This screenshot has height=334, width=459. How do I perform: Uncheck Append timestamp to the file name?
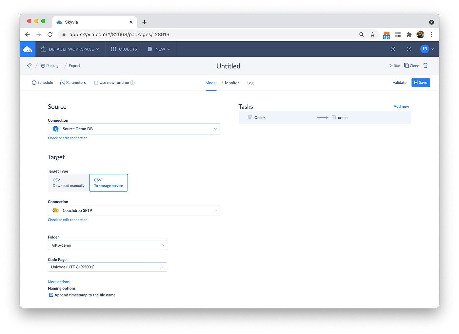[x=51, y=295]
